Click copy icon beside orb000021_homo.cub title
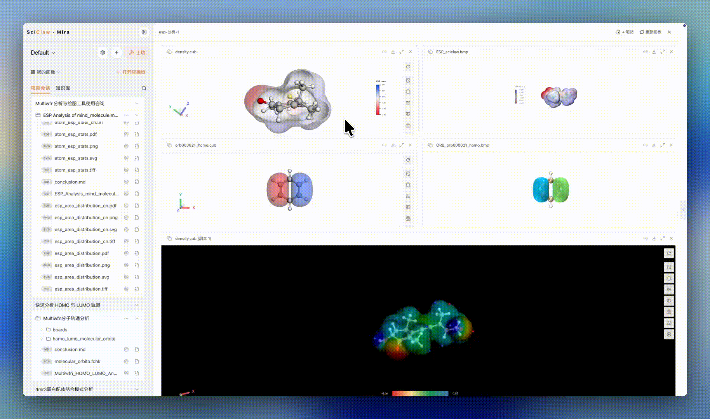Image resolution: width=710 pixels, height=419 pixels. [x=169, y=145]
